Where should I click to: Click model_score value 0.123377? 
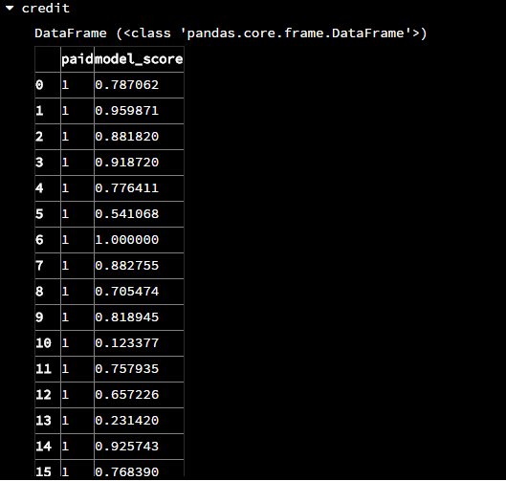click(127, 343)
